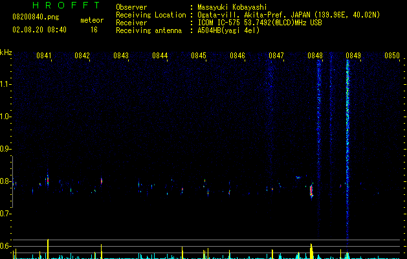Click the meteor count 16
The image size is (407, 259).
94,30
